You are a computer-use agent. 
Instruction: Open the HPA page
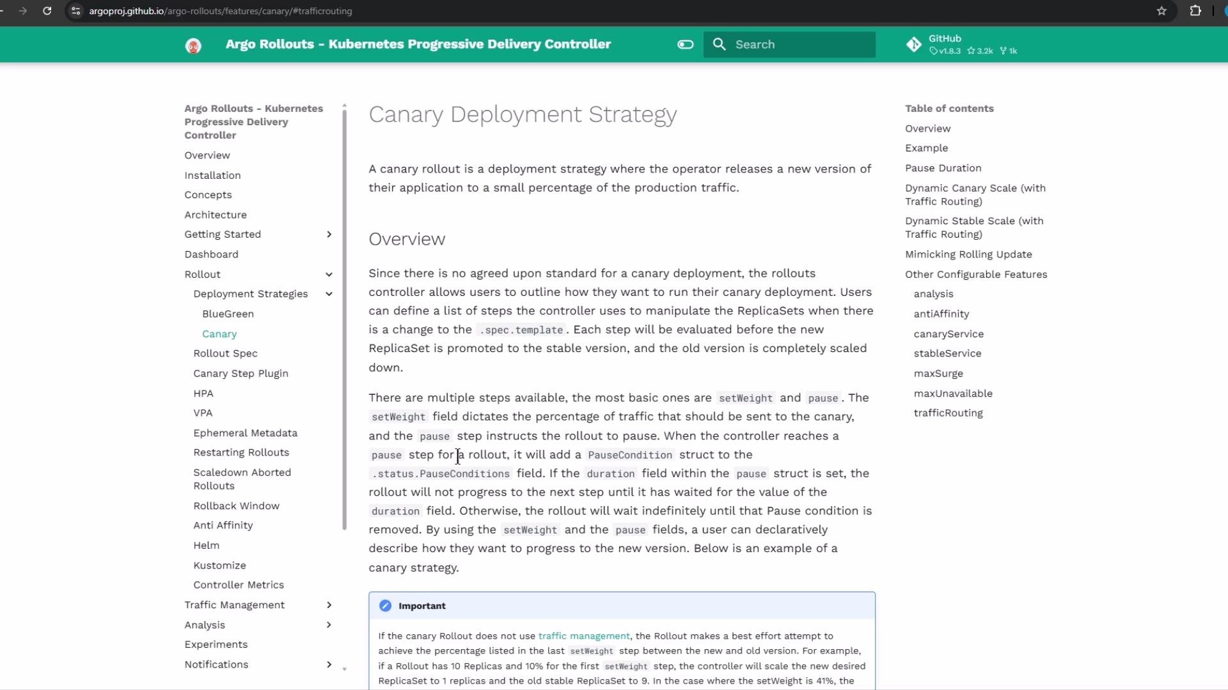203,394
